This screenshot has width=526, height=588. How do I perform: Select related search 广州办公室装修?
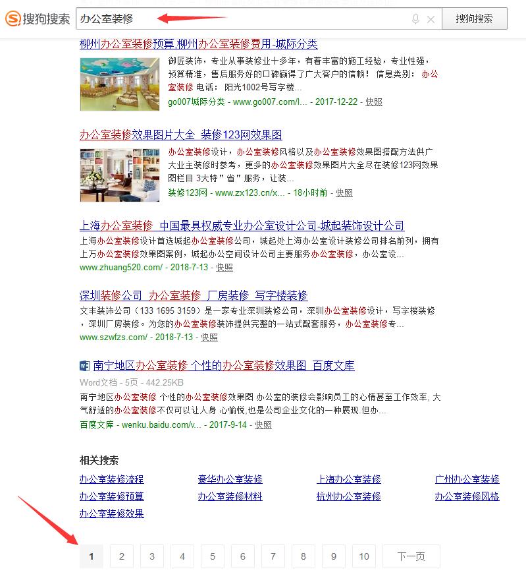467,479
